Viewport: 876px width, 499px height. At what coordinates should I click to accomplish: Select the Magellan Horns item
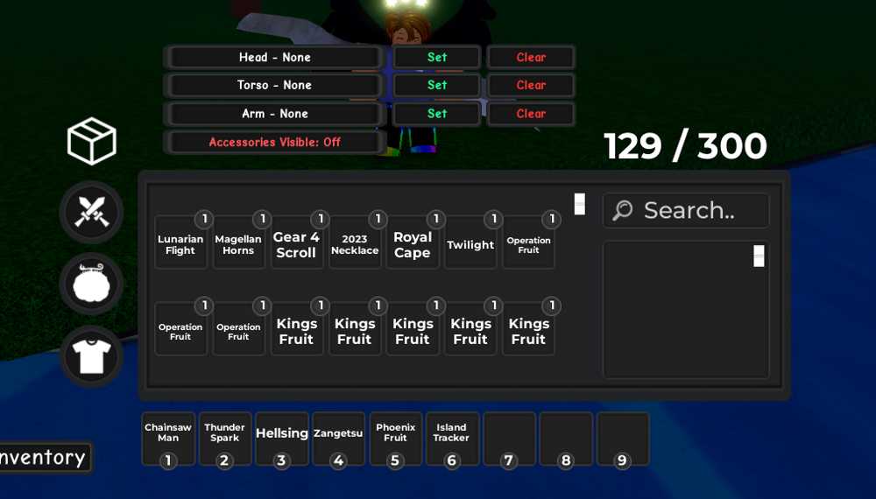point(238,242)
